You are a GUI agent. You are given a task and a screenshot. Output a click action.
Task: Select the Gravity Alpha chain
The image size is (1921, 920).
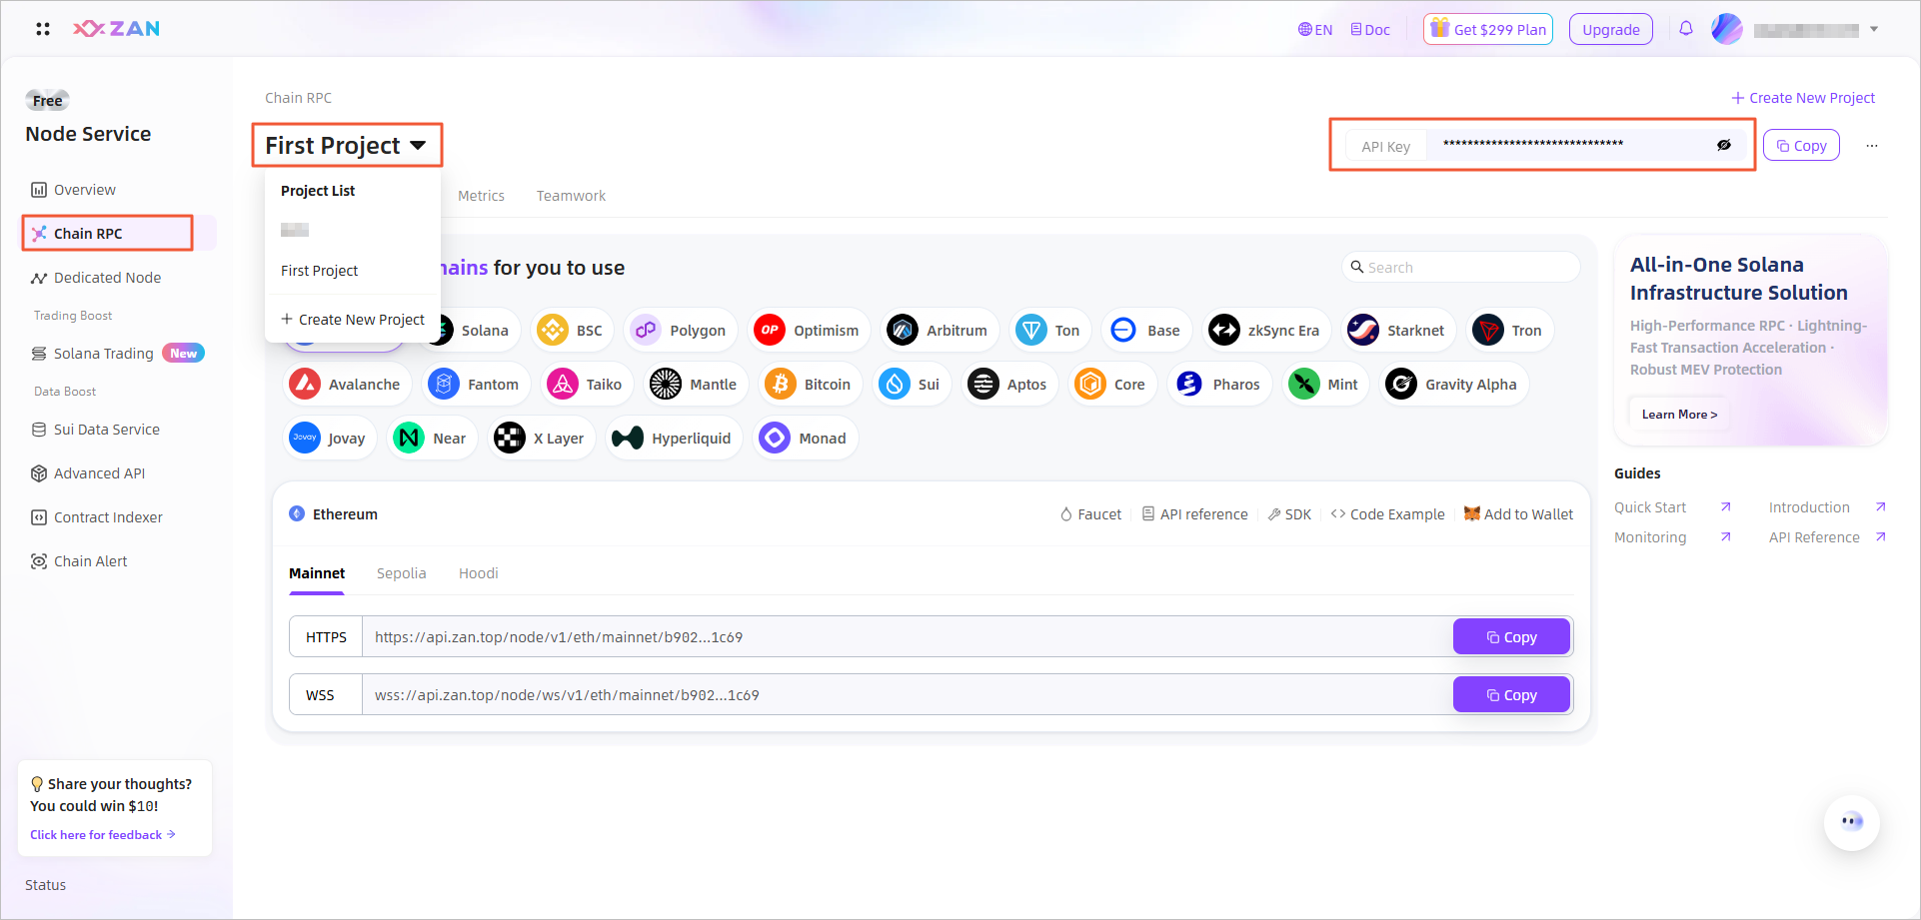pos(1453,385)
